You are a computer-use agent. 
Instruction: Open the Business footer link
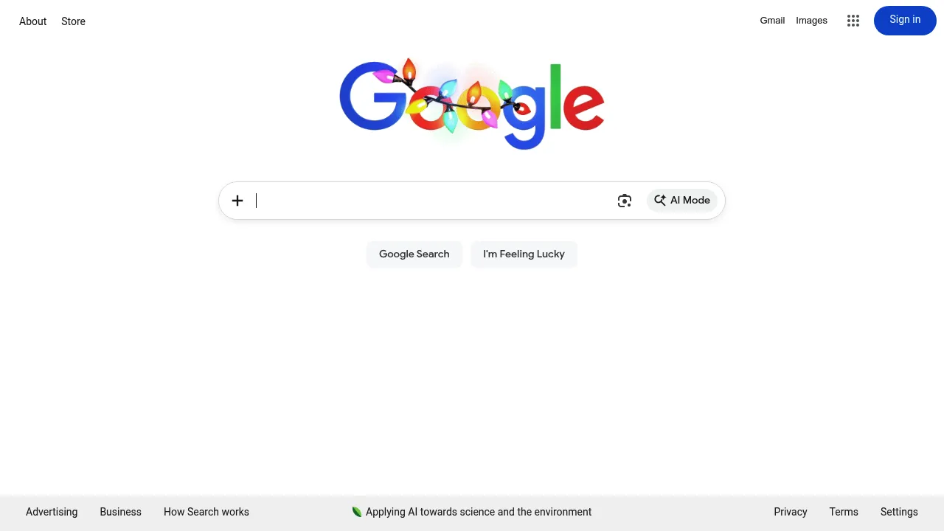tap(120, 512)
